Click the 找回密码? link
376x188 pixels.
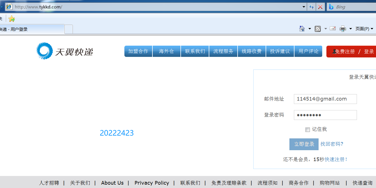pos(332,144)
